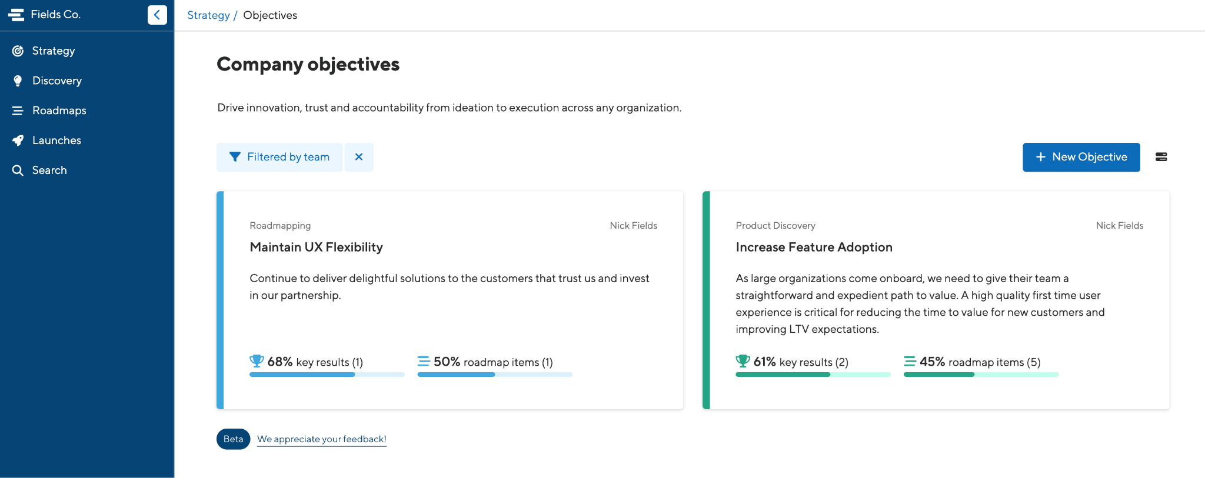Click the Fields Co. logo icon
The width and height of the screenshot is (1205, 478).
tap(16, 15)
